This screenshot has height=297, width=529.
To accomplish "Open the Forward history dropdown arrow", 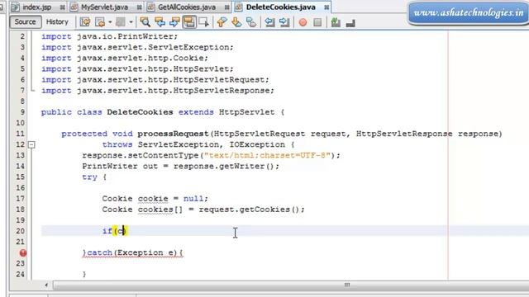I will click(x=131, y=22).
